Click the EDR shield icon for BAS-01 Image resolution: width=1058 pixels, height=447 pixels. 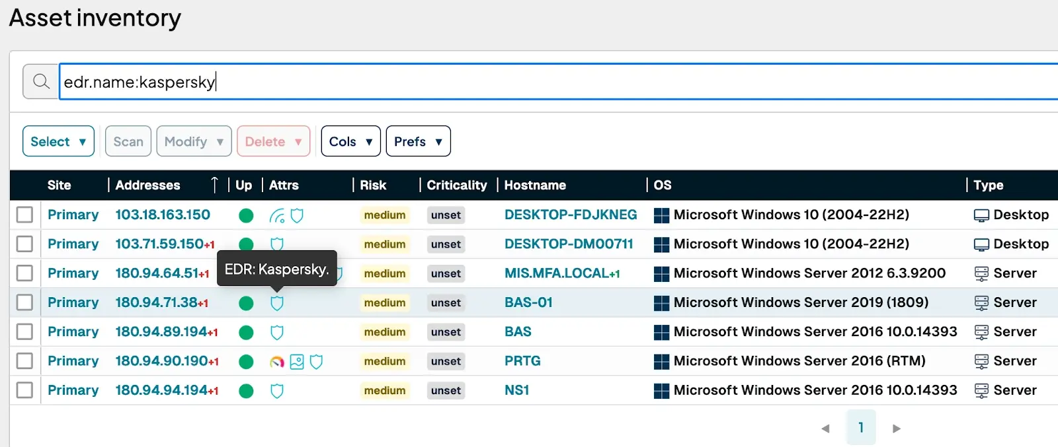click(277, 303)
